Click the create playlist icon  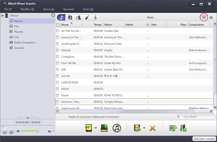173,128
